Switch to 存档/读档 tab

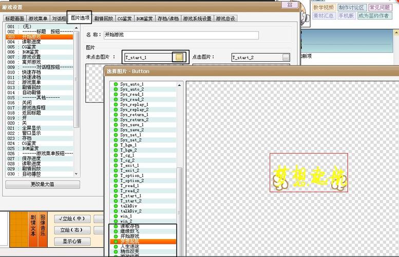tap(168, 19)
